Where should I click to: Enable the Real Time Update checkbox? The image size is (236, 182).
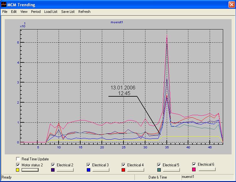click(x=18, y=159)
